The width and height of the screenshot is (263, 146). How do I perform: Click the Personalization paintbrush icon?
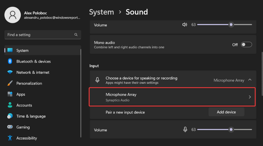click(10, 83)
